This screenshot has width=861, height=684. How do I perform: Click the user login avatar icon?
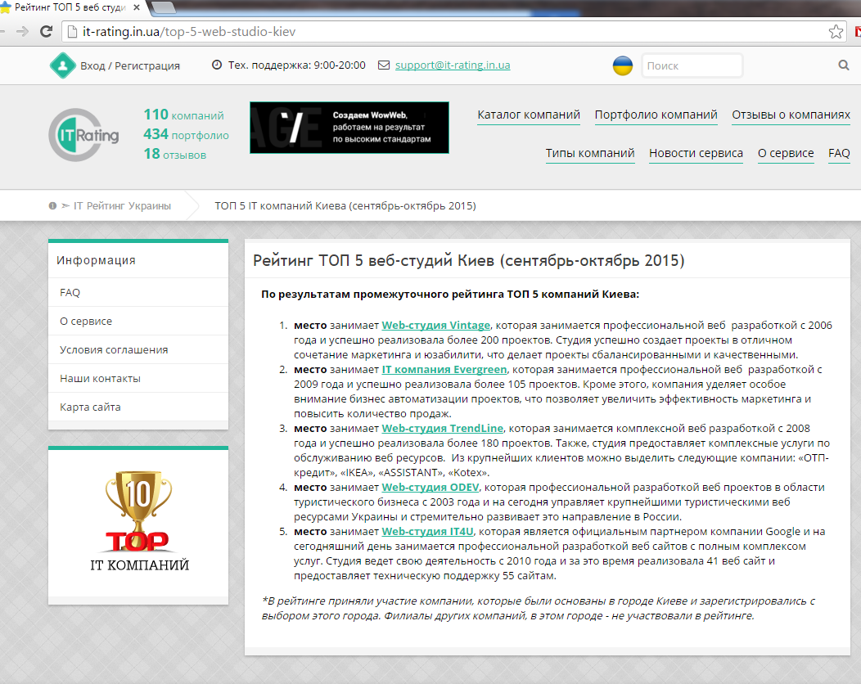point(61,65)
